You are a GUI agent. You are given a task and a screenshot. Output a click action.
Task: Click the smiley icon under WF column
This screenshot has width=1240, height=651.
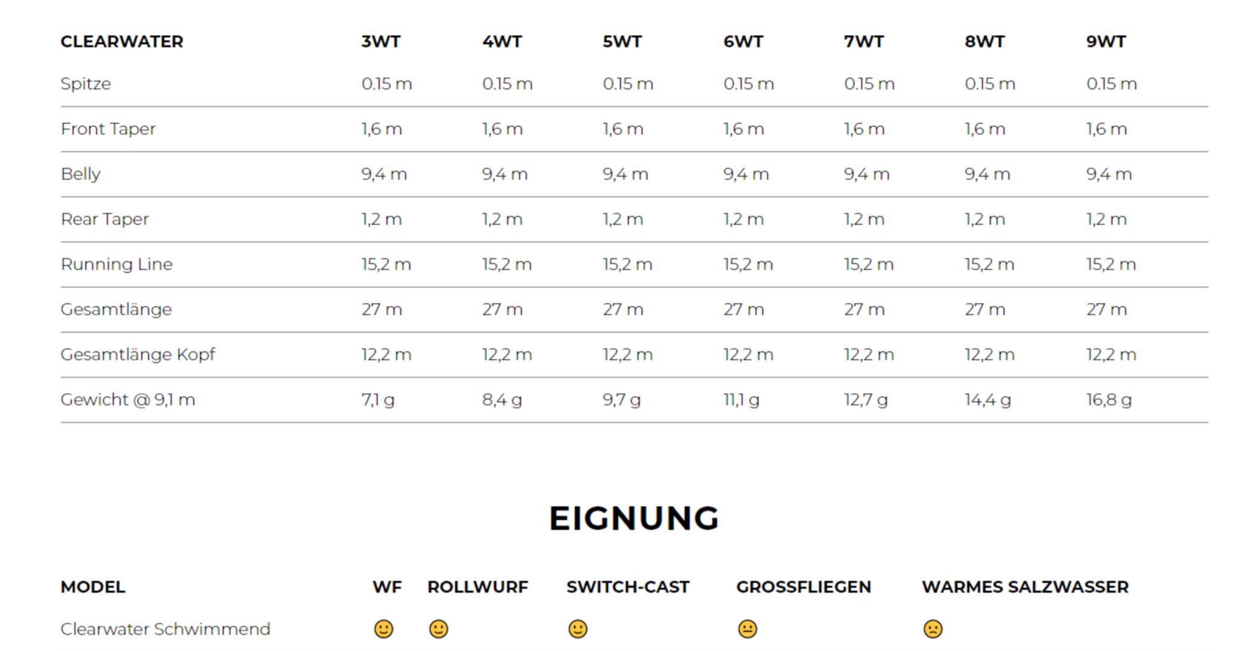point(383,629)
